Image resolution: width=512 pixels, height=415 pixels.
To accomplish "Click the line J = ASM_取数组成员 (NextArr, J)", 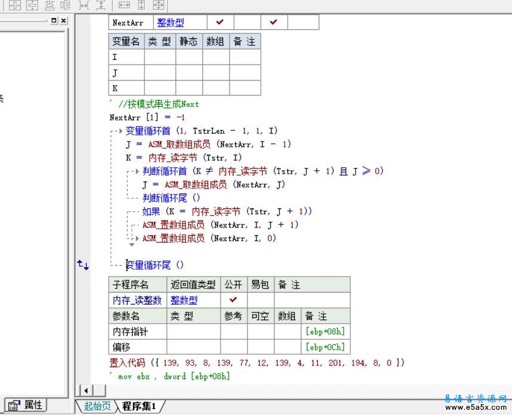I will coord(214,185).
